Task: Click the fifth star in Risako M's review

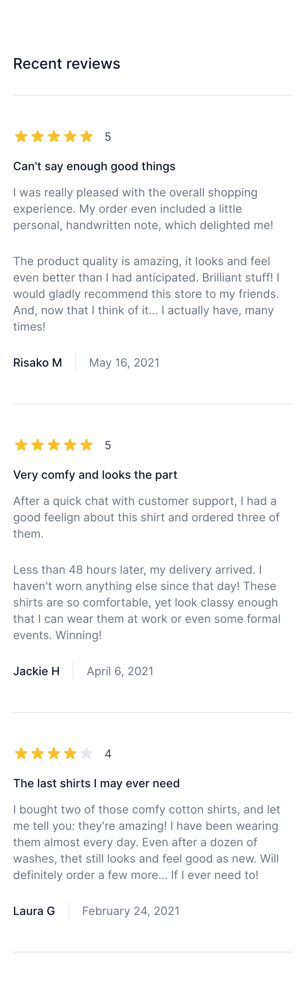Action: [86, 136]
